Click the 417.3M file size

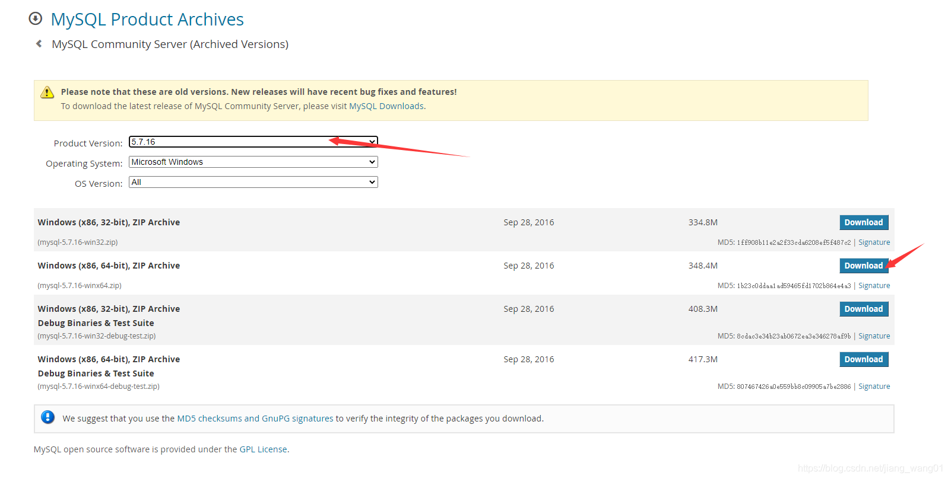coord(703,359)
